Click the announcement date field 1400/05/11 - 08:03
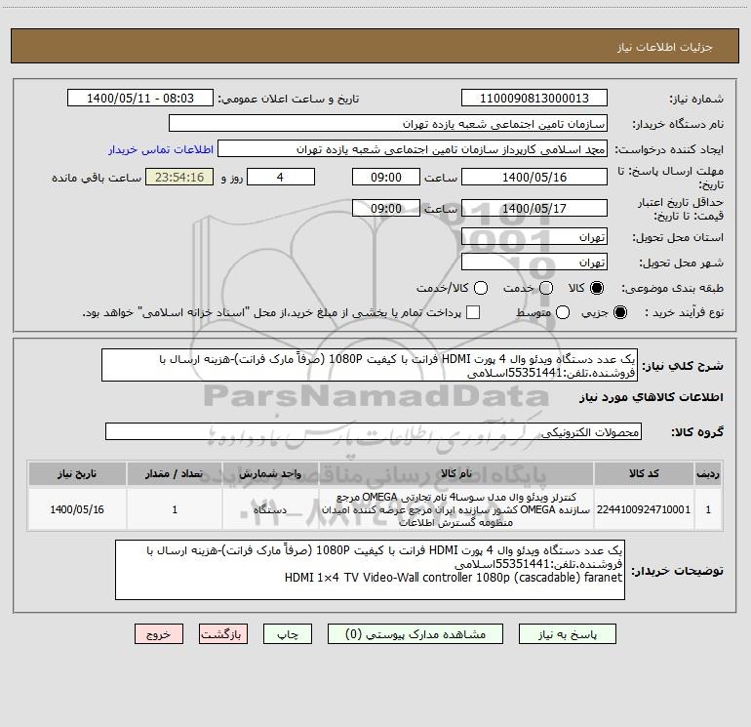 (140, 99)
